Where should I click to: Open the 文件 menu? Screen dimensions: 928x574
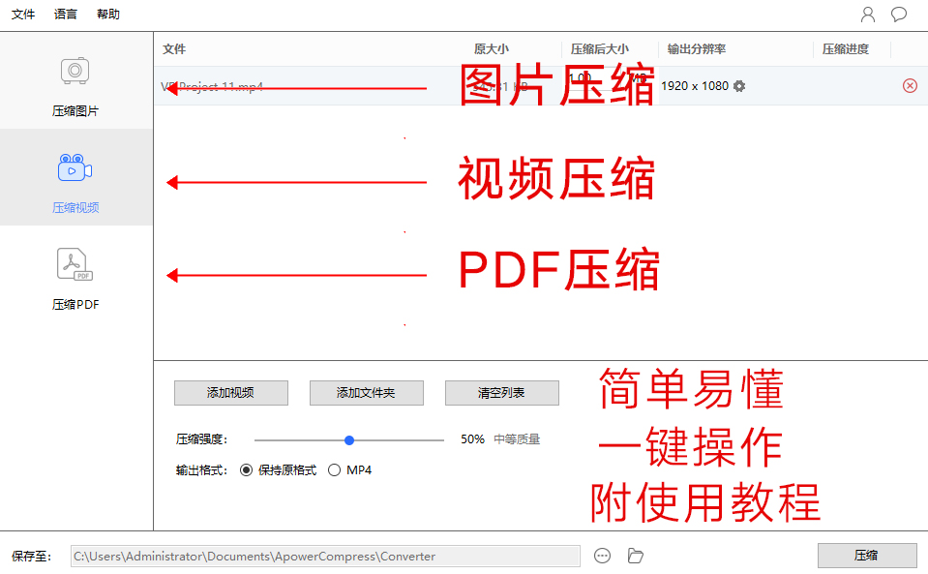[23, 15]
